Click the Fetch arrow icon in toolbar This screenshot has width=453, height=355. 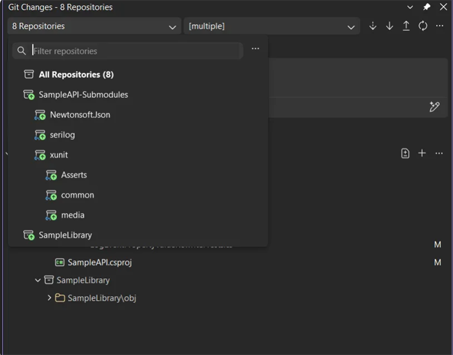373,26
